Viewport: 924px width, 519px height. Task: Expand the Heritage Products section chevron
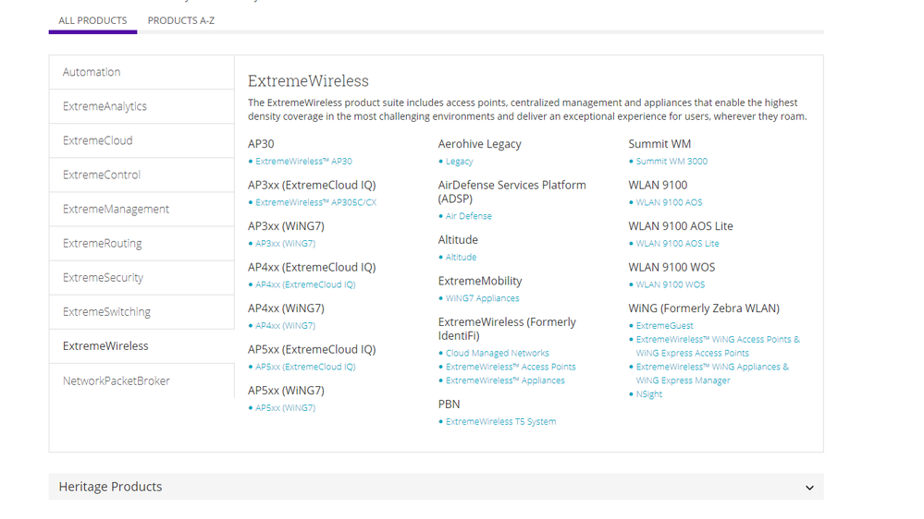[x=809, y=488]
